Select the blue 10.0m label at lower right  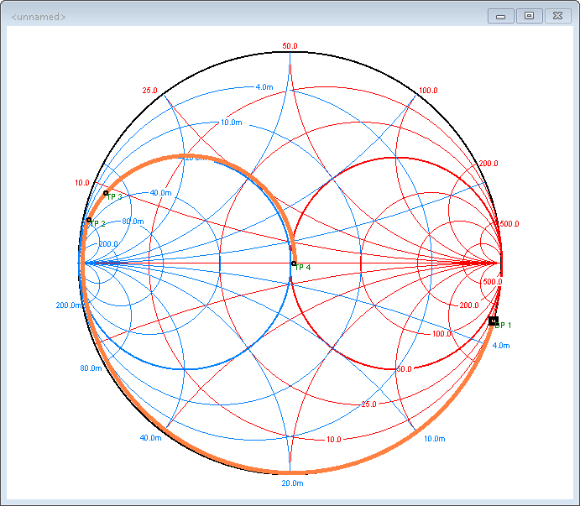point(434,440)
